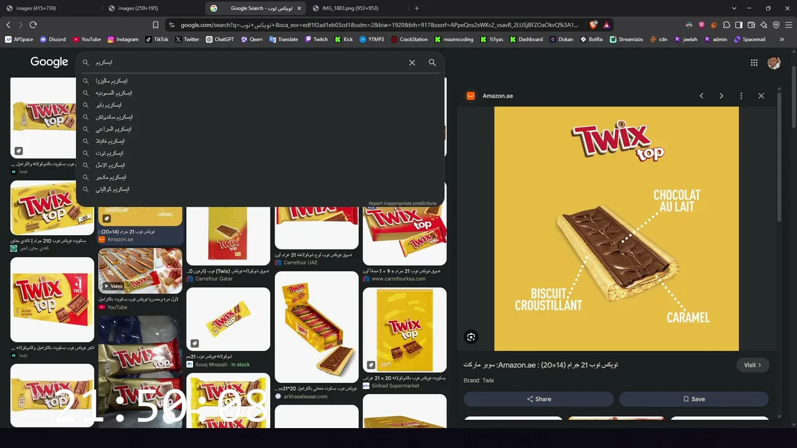Open the www.carrefourksa.com result link
This screenshot has width=797, height=448.
tap(398, 279)
